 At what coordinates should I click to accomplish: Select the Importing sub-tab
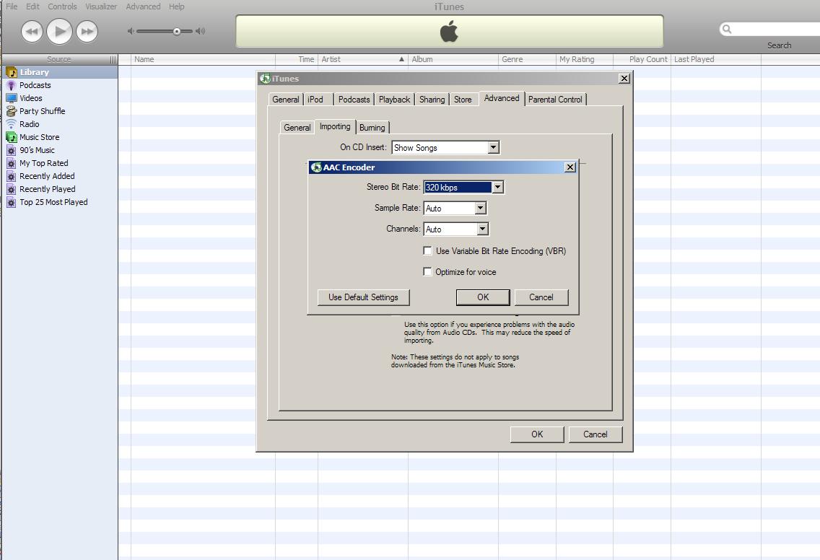click(335, 126)
